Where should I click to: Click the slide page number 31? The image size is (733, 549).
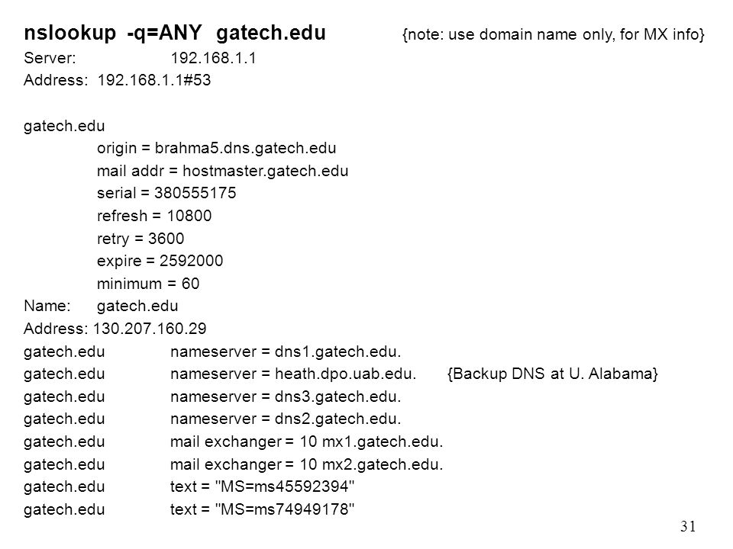click(x=688, y=527)
